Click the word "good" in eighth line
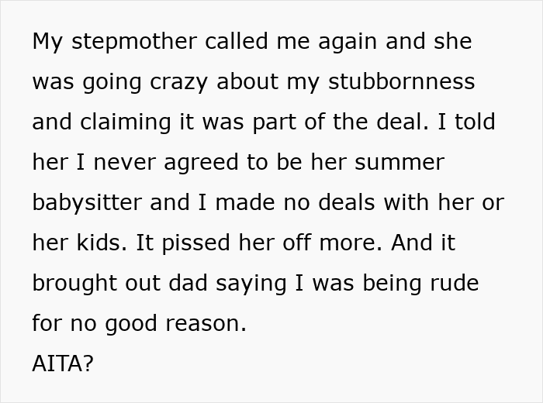This screenshot has width=543, height=403. tap(131, 324)
